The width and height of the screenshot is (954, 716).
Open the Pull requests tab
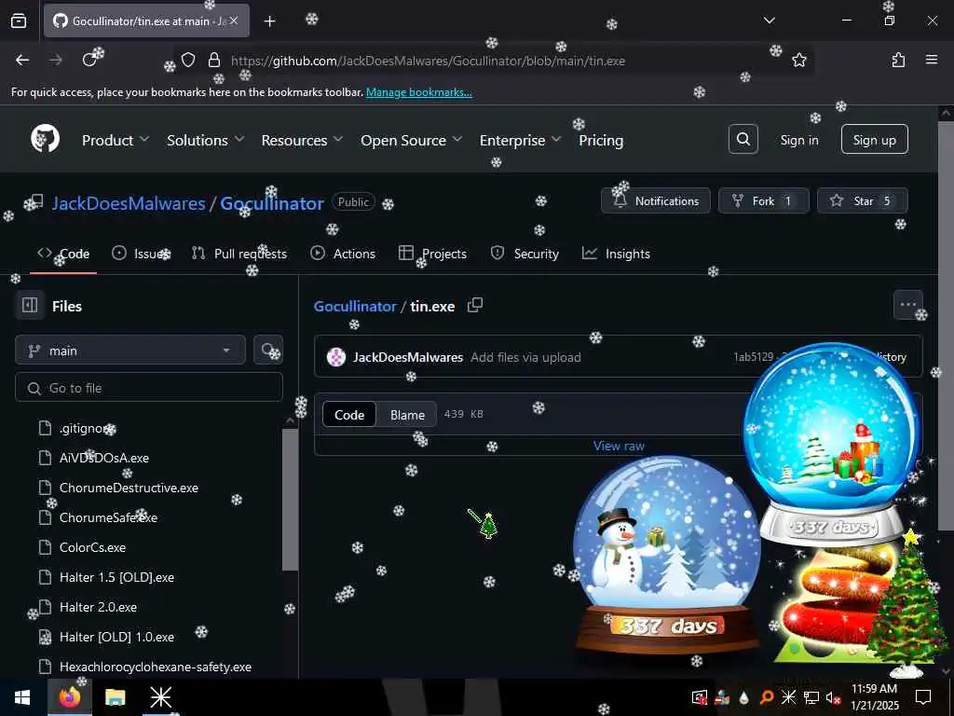(x=239, y=254)
